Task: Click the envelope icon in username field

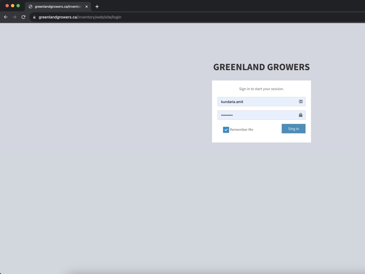Action: [x=301, y=101]
